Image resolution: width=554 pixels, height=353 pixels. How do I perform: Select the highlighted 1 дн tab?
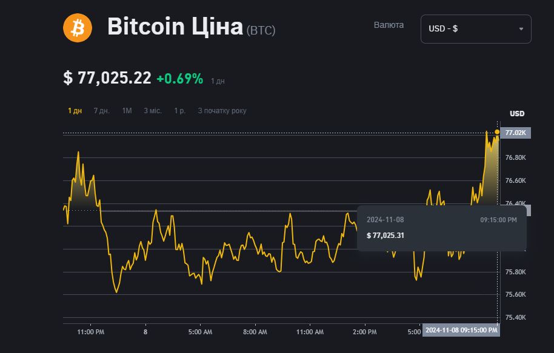(x=74, y=111)
